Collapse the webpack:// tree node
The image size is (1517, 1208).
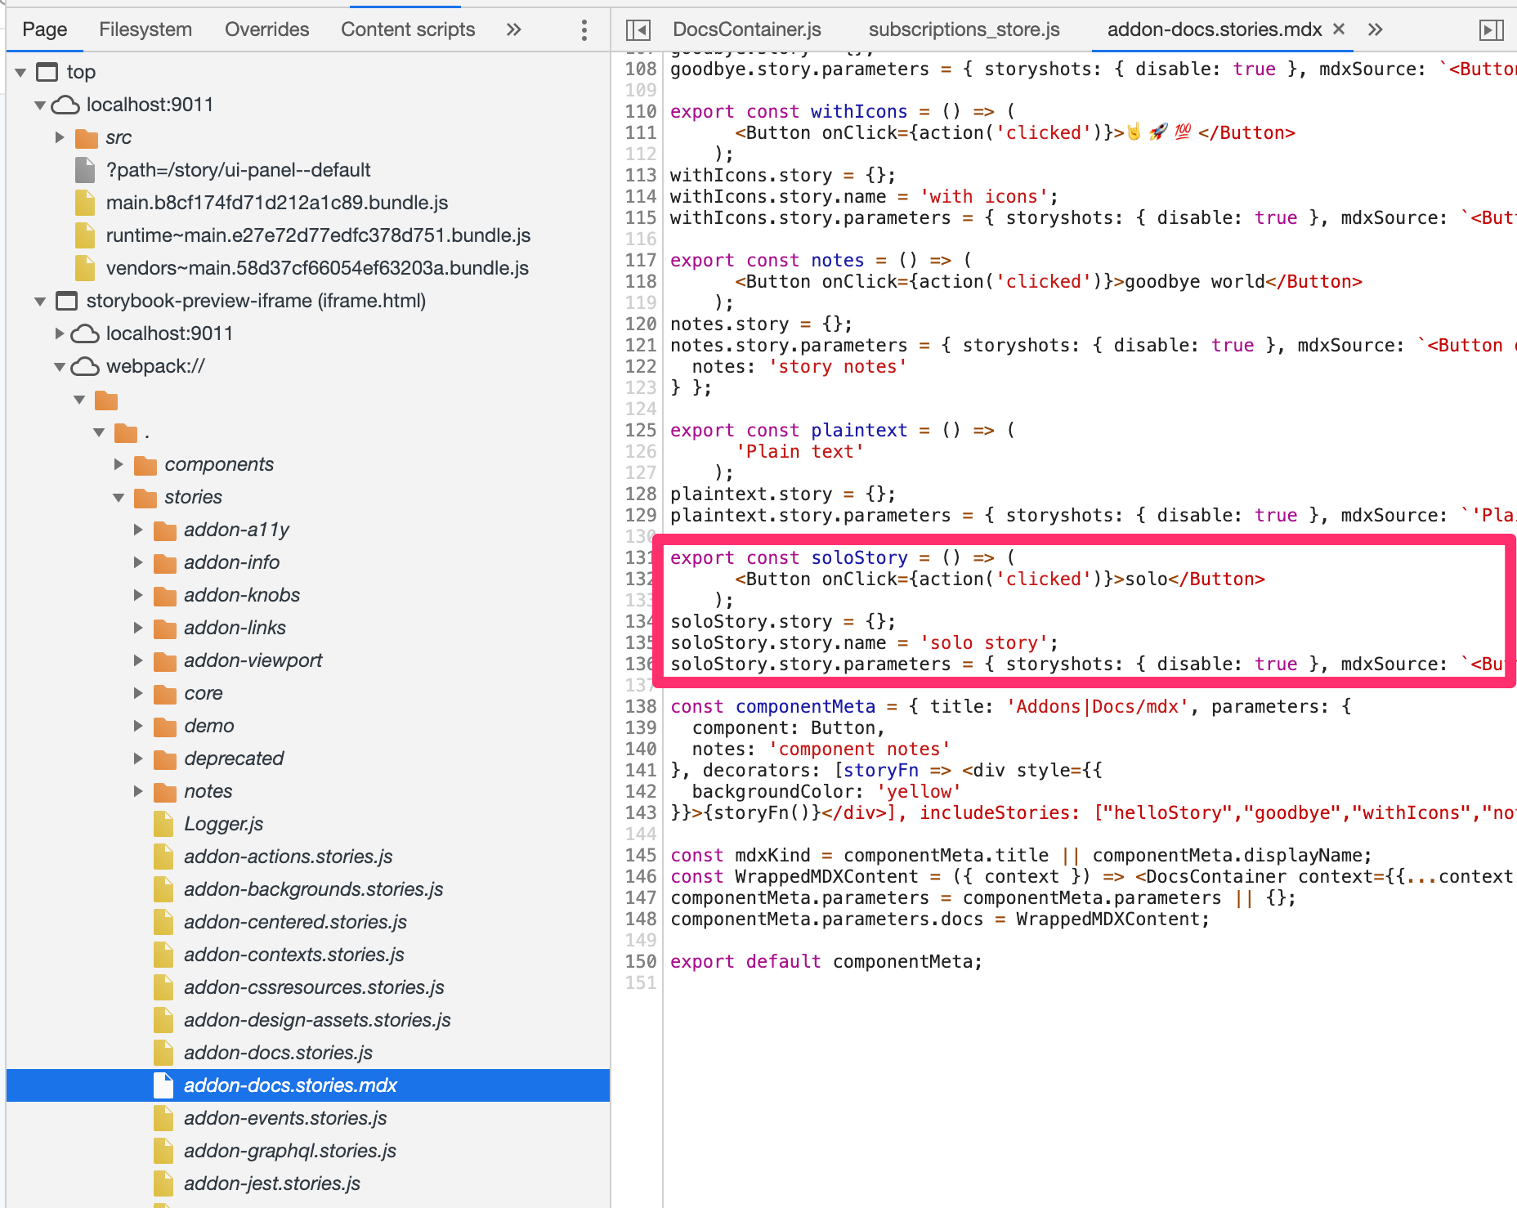pyautogui.click(x=60, y=366)
